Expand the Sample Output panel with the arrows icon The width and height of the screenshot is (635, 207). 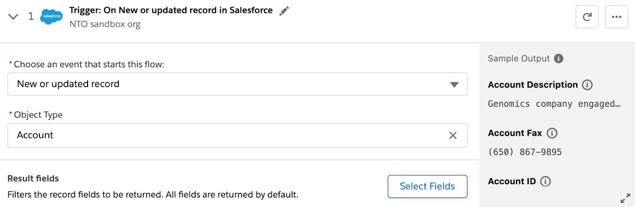click(x=625, y=198)
